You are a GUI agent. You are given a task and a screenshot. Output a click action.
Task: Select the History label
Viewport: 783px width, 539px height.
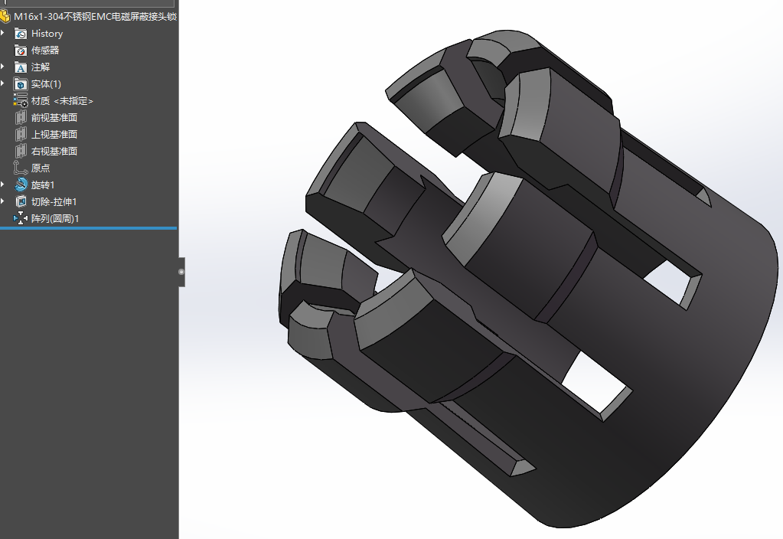point(47,34)
